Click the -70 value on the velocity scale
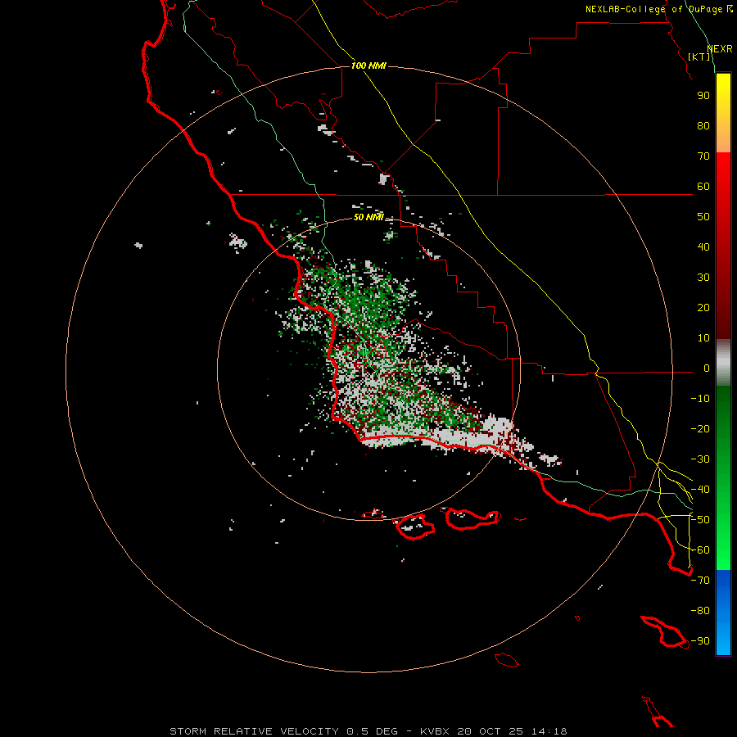This screenshot has width=737, height=737. [700, 581]
